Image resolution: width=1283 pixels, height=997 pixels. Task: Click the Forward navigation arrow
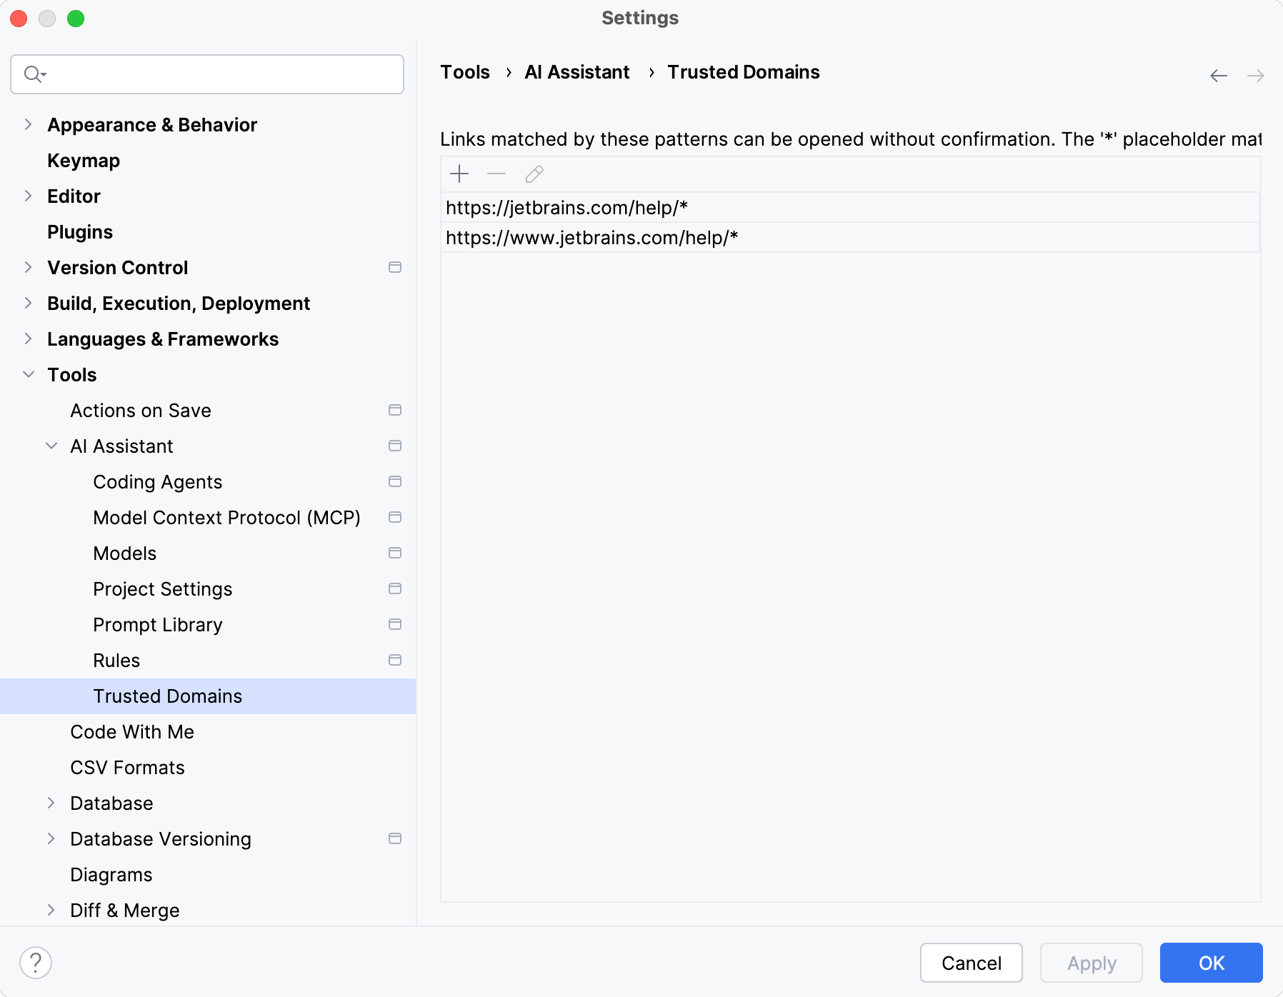pos(1255,76)
